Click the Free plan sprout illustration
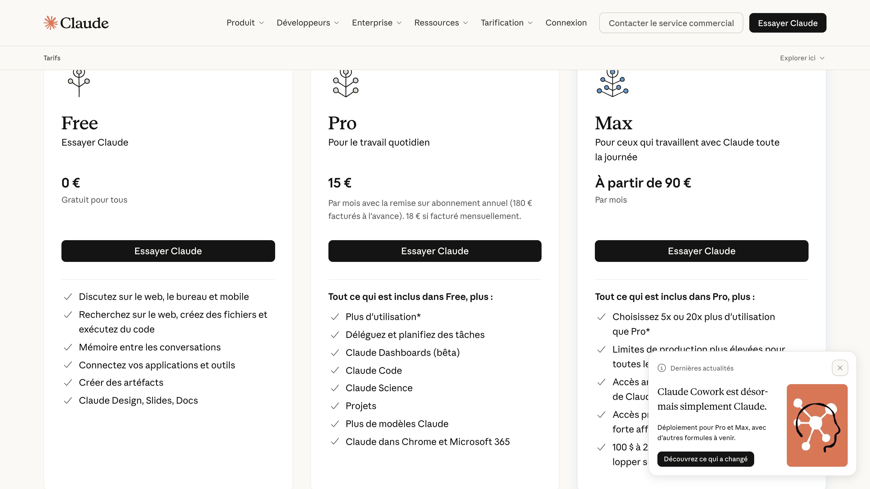The width and height of the screenshot is (870, 489). point(79,83)
